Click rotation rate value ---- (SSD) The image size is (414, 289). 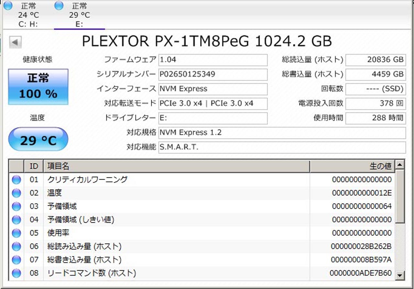376,89
